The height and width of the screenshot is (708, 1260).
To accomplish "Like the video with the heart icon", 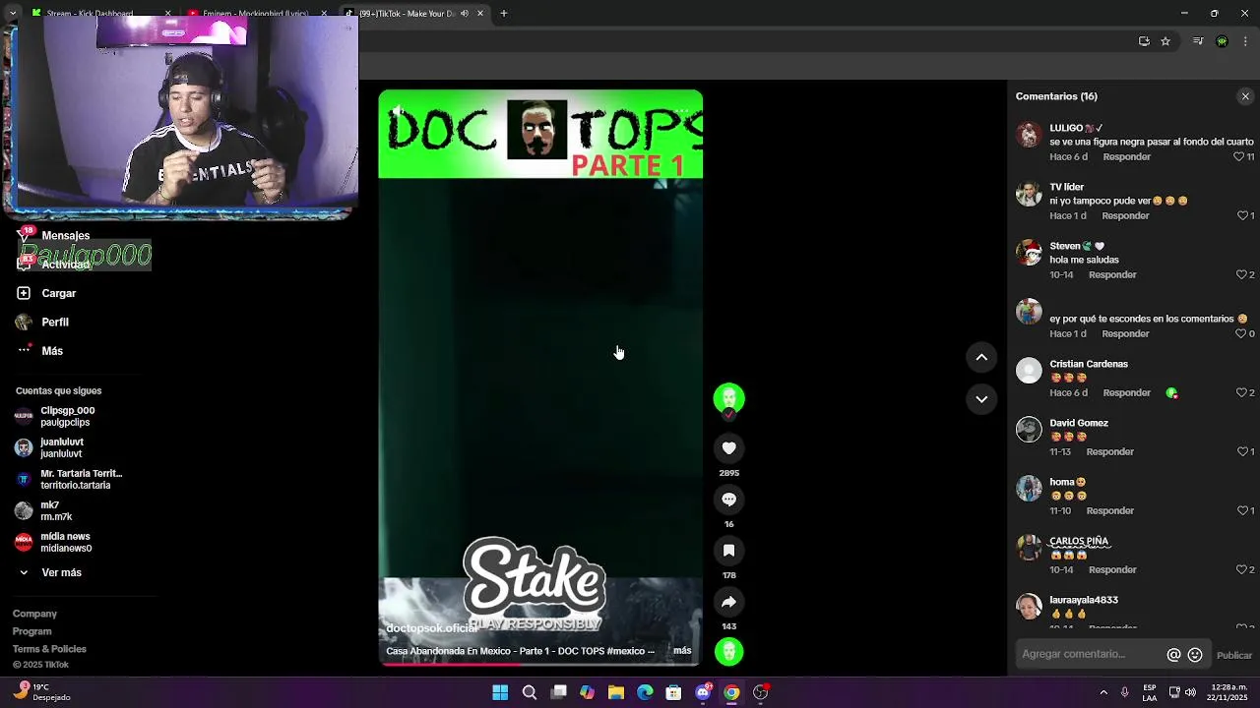I will tap(728, 448).
